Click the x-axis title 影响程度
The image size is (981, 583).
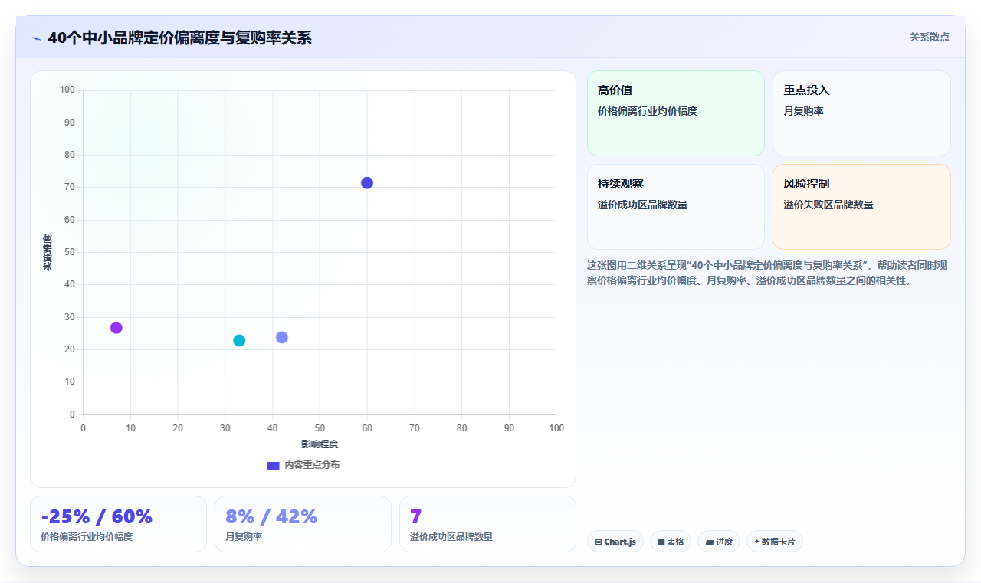320,444
